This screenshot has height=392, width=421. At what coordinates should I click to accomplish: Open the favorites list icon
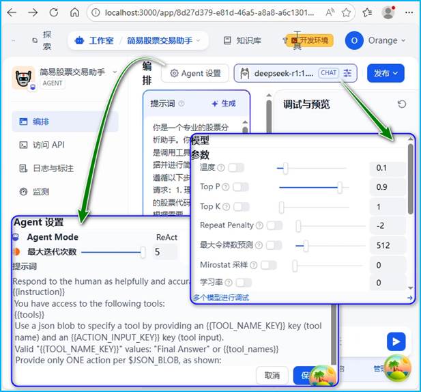click(x=367, y=12)
